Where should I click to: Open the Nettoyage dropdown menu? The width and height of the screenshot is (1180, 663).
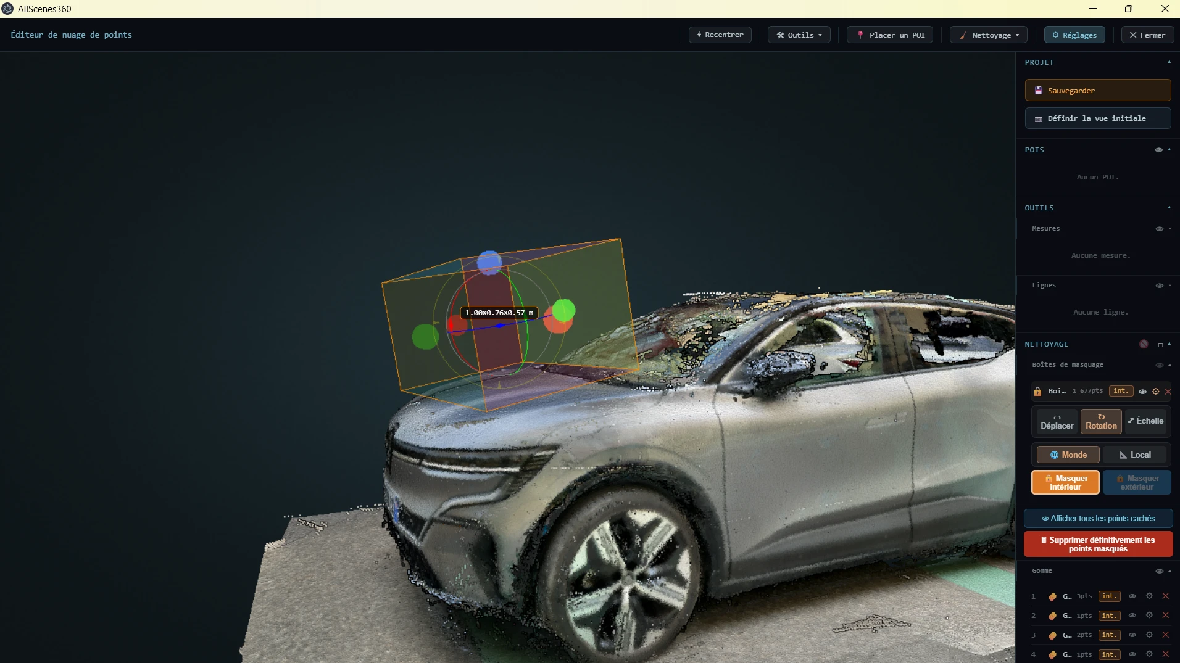tap(988, 35)
